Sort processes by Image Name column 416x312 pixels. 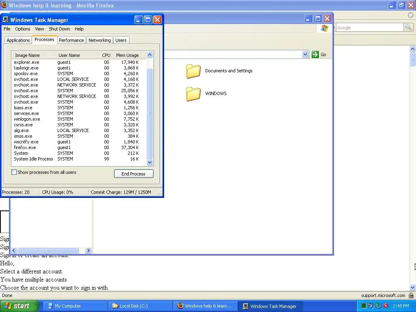point(33,55)
